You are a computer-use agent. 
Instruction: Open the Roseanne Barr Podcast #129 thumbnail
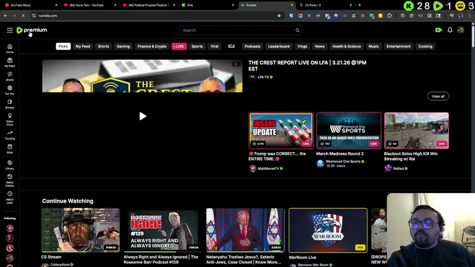pos(163,230)
